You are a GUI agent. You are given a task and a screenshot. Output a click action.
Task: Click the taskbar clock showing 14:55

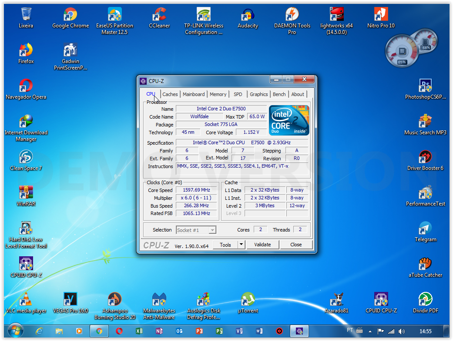(x=425, y=331)
